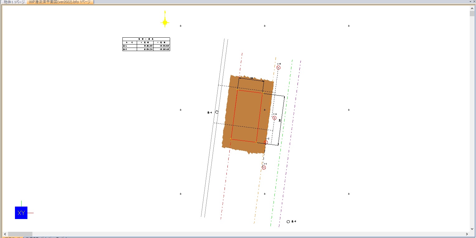Image resolution: width=476 pixels, height=238 pixels.
Task: Select the 基-B reference point circle
Action: [x=288, y=222]
